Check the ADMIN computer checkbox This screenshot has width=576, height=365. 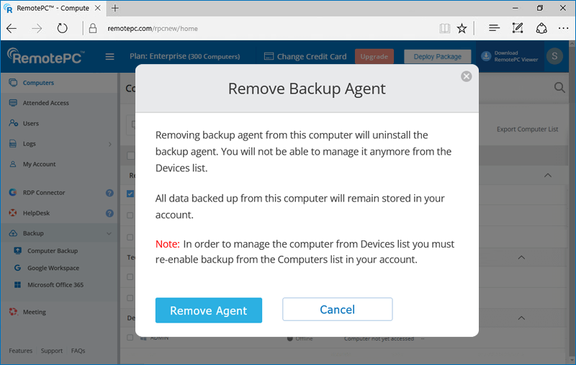pos(130,337)
